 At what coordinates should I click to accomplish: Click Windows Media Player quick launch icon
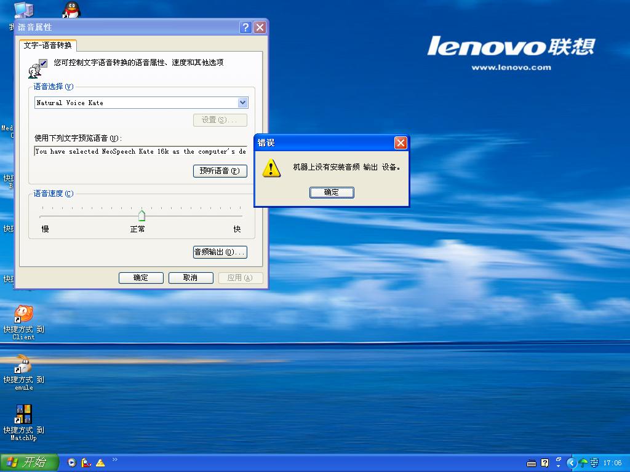click(x=72, y=463)
